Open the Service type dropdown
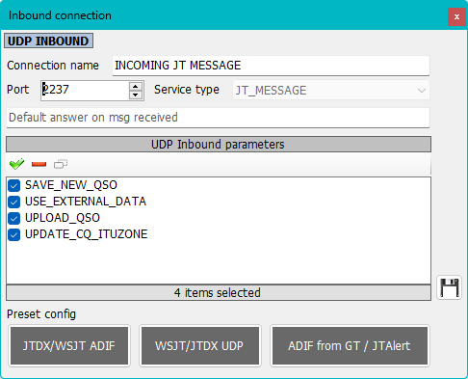 click(331, 91)
